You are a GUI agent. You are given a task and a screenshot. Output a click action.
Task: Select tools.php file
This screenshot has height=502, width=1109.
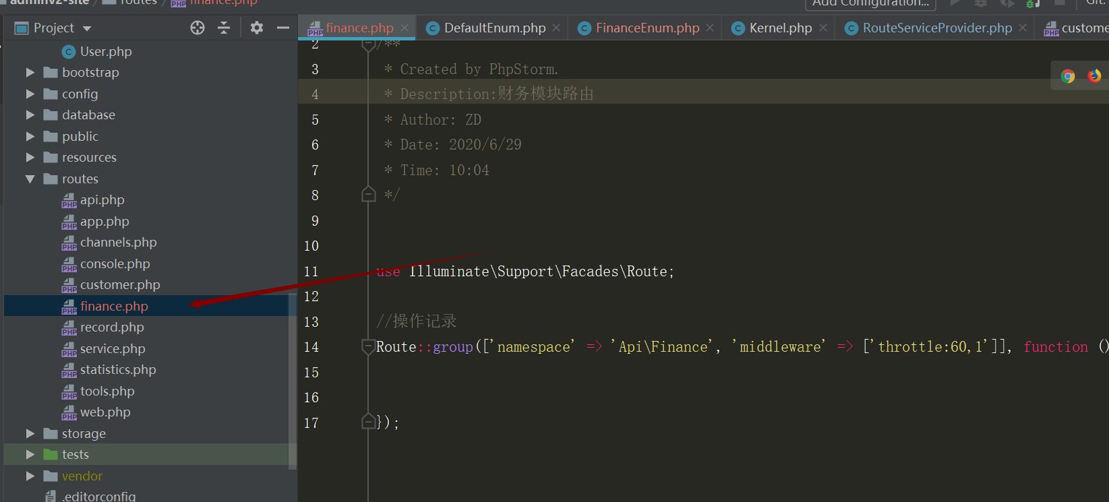(107, 391)
